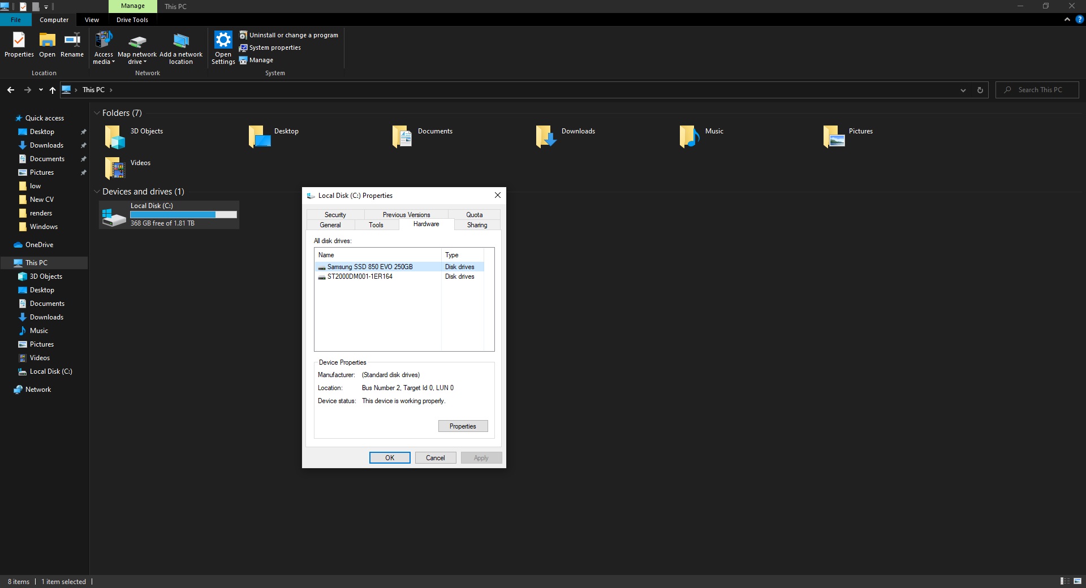Click OK in Properties dialog
Image resolution: width=1086 pixels, height=588 pixels.
(x=390, y=458)
